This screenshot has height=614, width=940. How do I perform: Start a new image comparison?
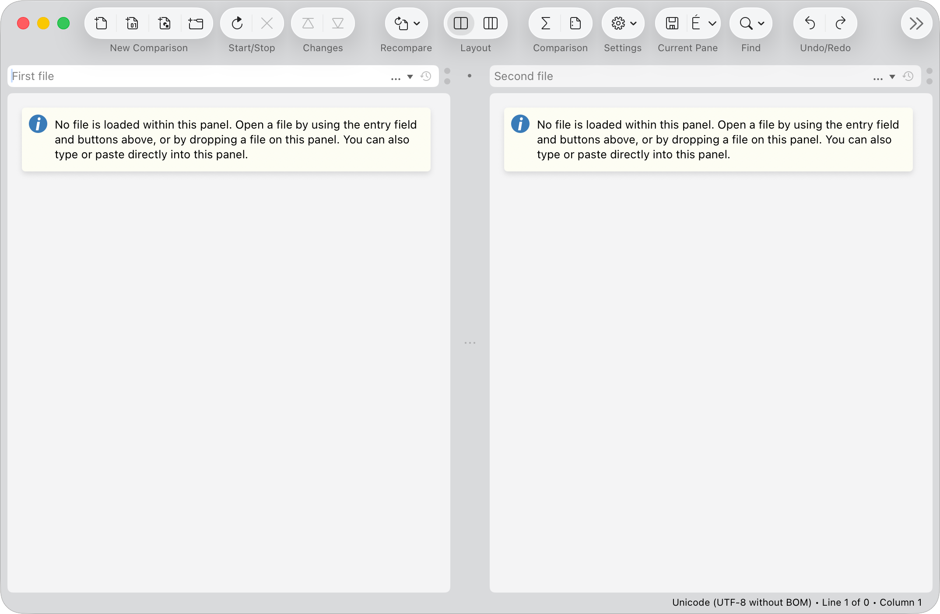pyautogui.click(x=165, y=23)
